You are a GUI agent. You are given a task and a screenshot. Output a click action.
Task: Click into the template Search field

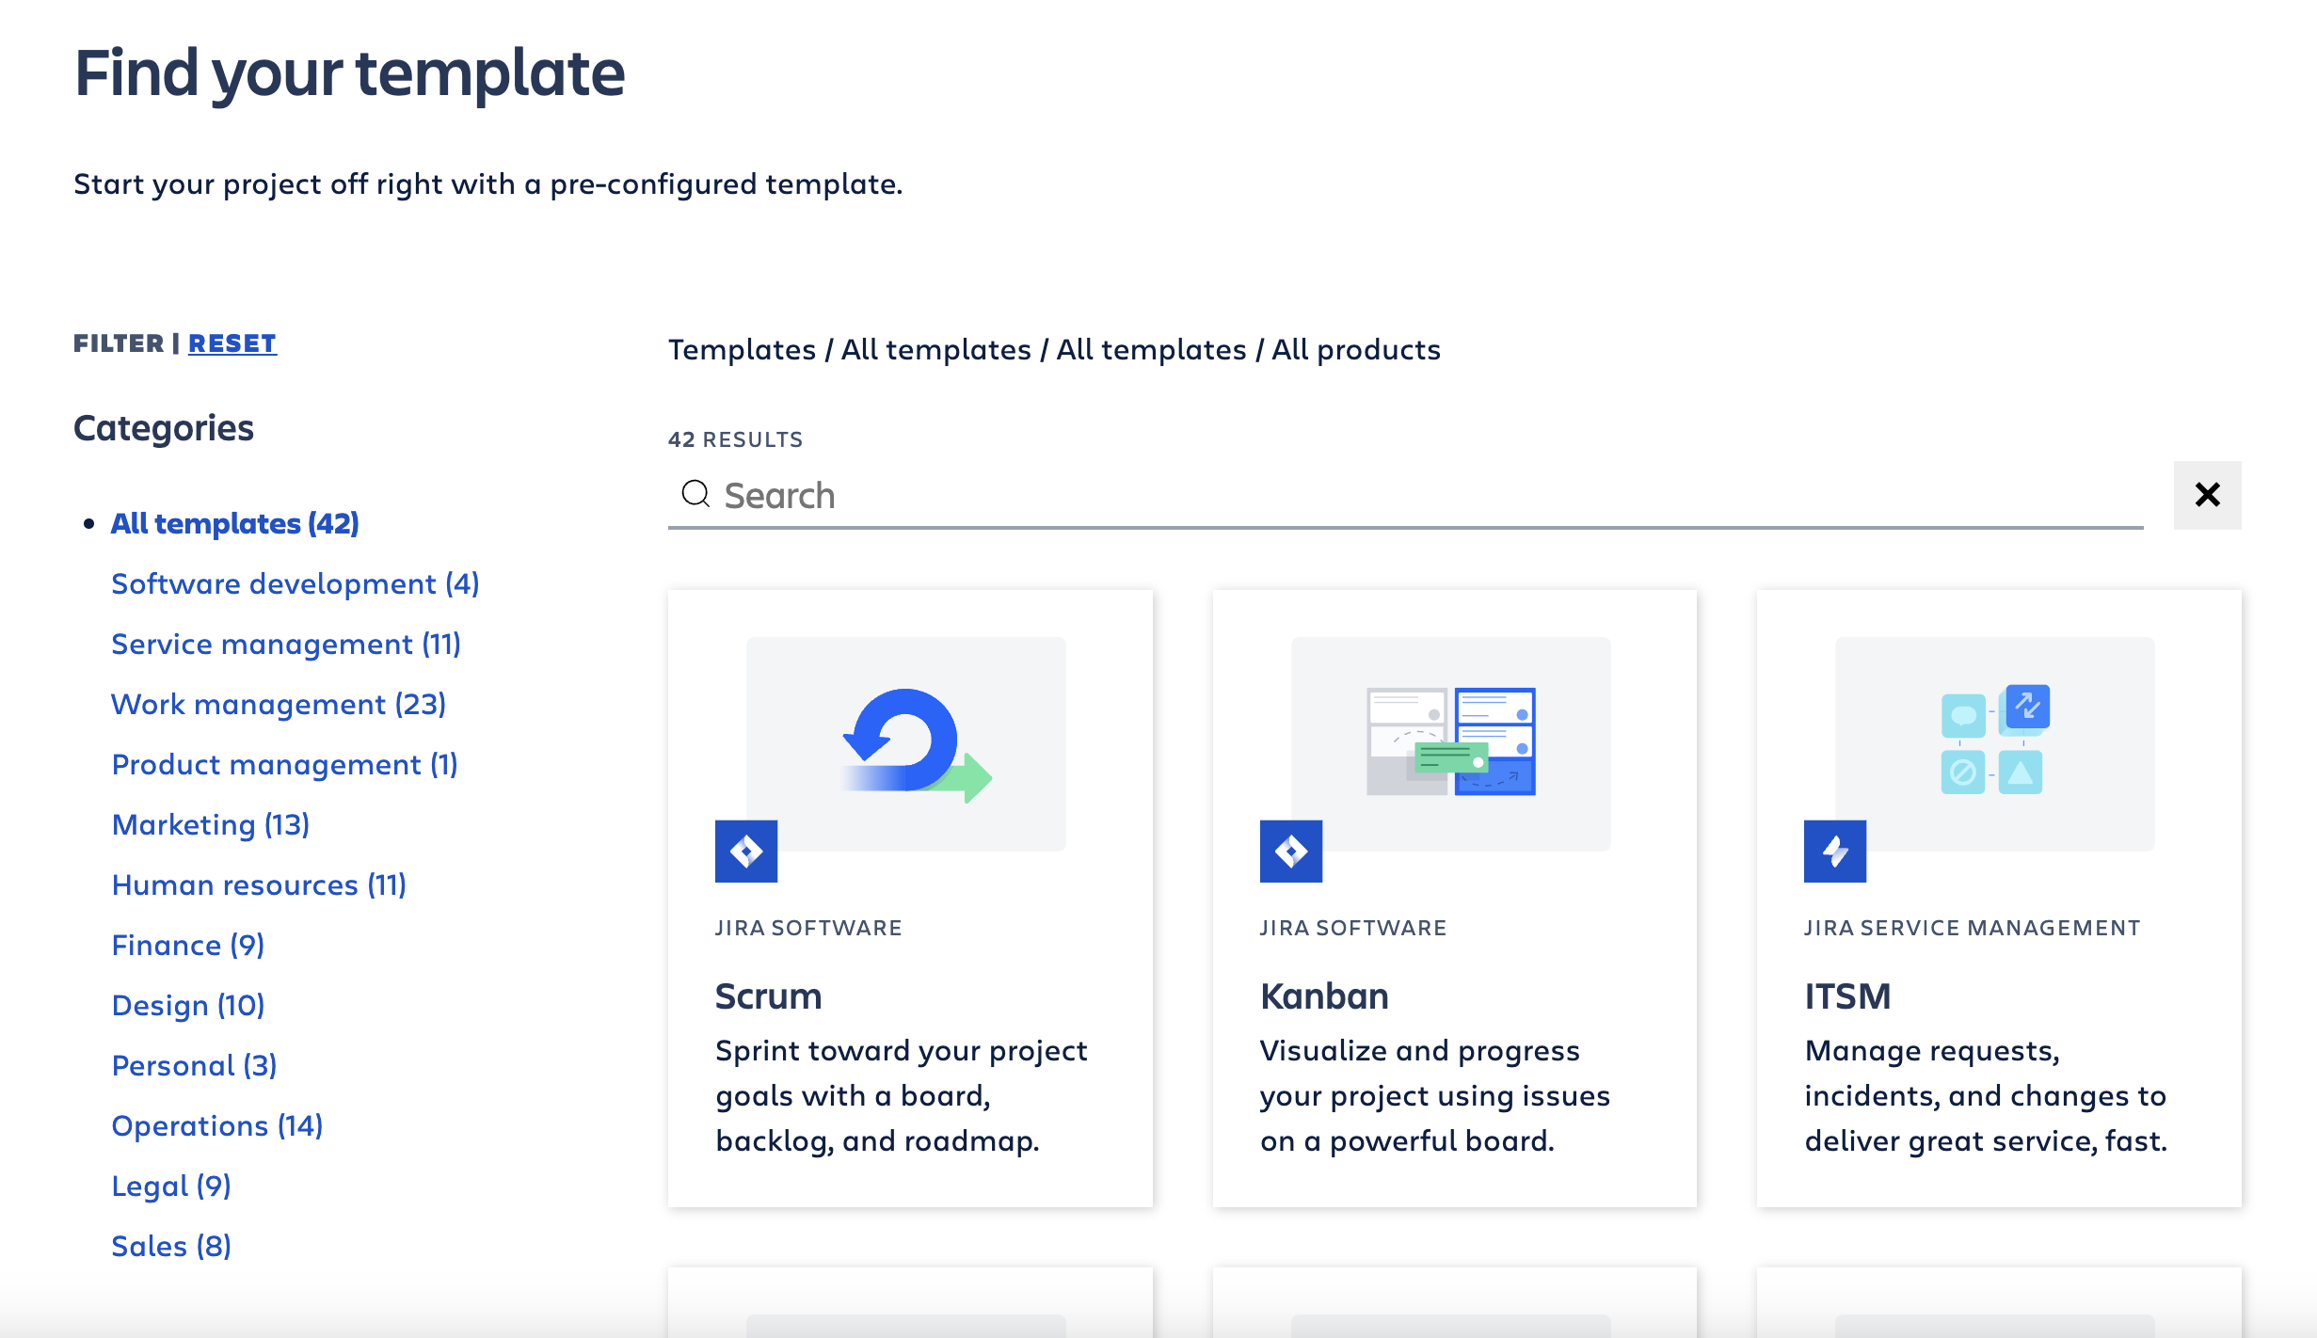[x=1412, y=496]
